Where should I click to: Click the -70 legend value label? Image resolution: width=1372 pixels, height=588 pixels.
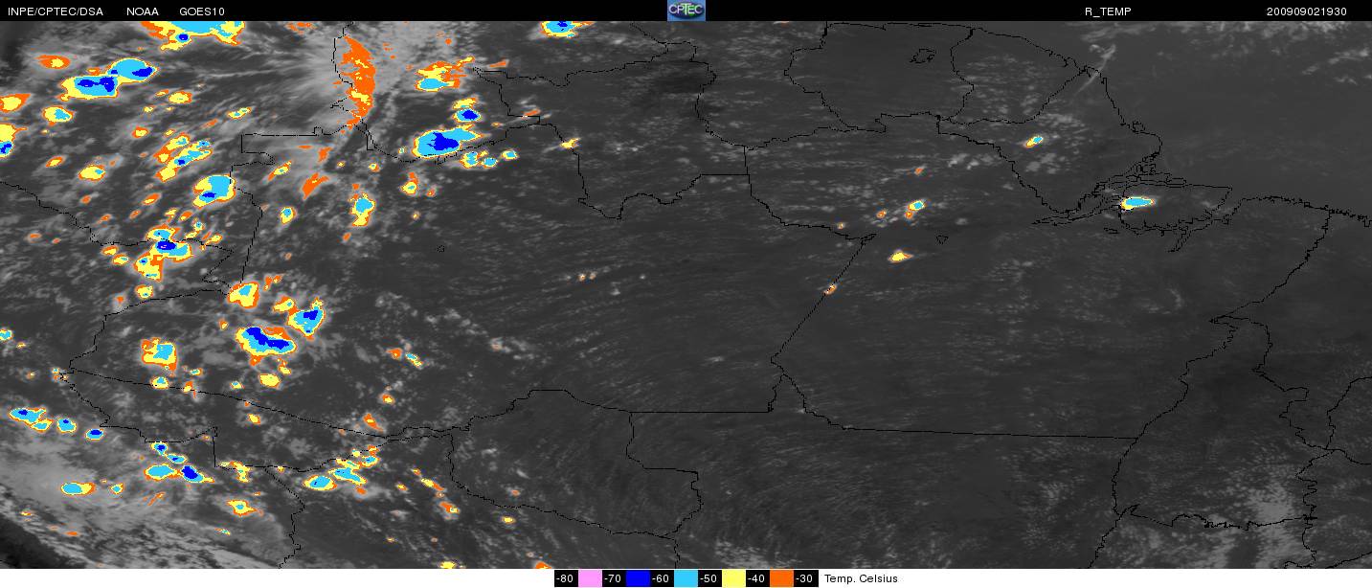tap(614, 578)
